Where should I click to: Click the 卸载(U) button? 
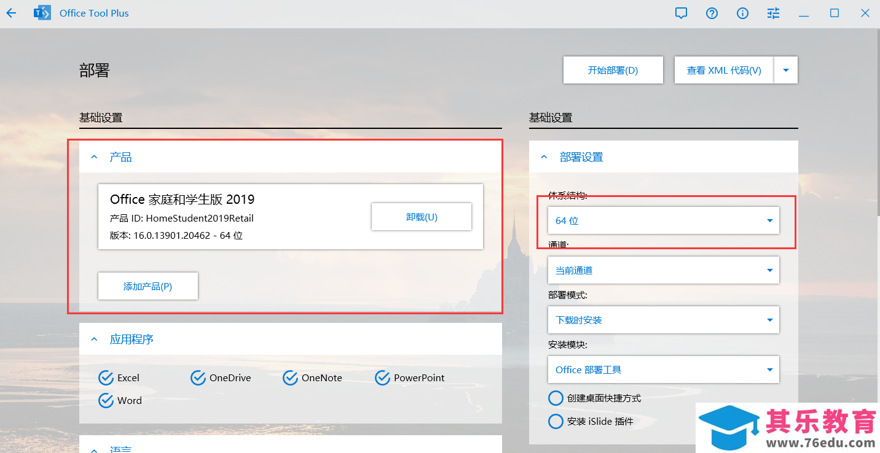tap(422, 217)
